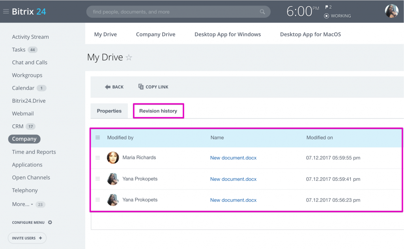Open Time and Reports
Viewport: 404px width, 249px height.
pos(34,152)
